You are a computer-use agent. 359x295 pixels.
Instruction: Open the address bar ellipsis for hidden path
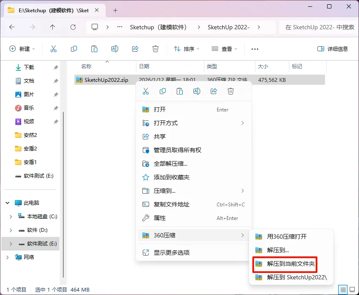pyautogui.click(x=120, y=27)
